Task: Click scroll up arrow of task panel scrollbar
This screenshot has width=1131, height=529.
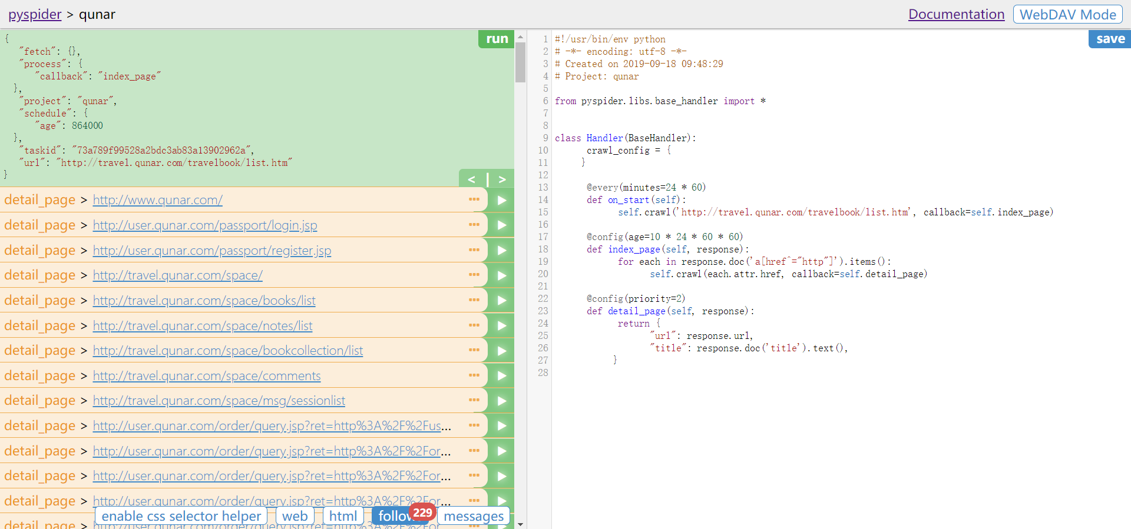Action: (520, 36)
